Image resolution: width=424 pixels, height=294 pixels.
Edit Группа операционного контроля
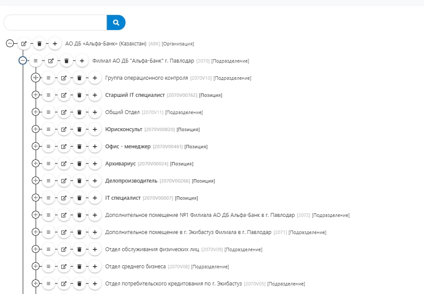pyautogui.click(x=64, y=78)
